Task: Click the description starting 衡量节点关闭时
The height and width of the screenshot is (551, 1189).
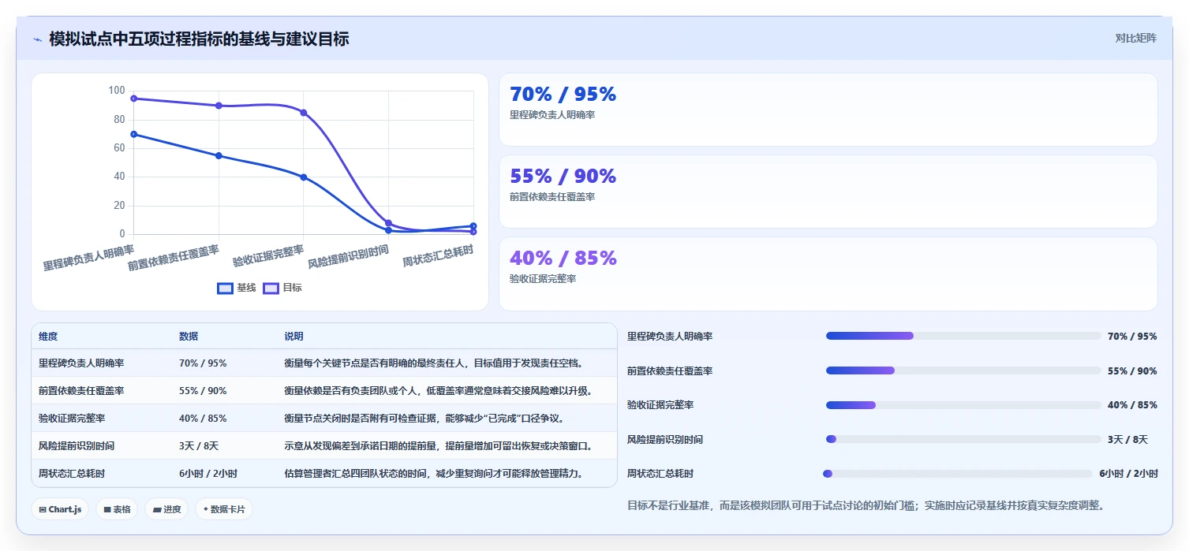Action: [x=424, y=419]
